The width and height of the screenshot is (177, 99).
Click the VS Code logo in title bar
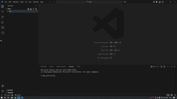pos(2,2)
